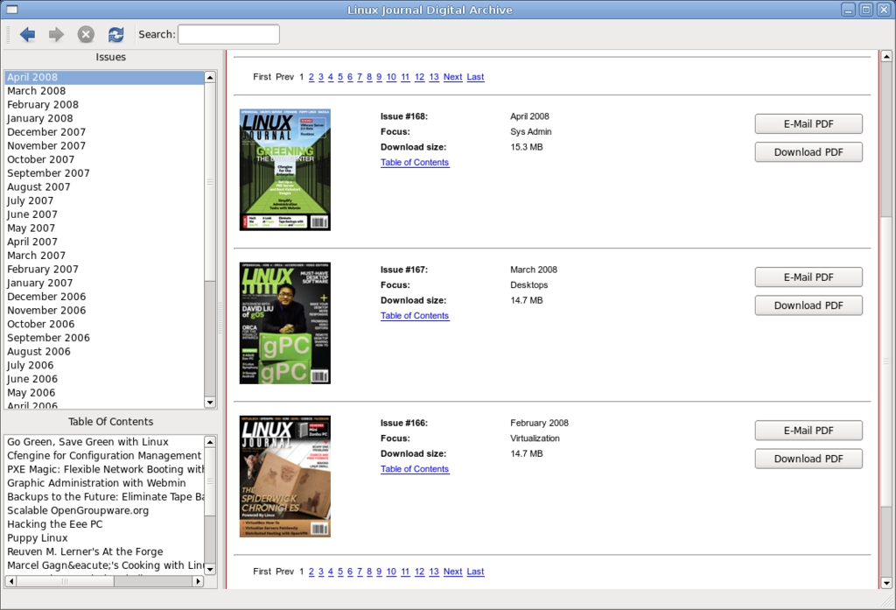Viewport: 896px width, 610px height.
Task: Click the Next link in bottom pagination
Action: point(452,571)
